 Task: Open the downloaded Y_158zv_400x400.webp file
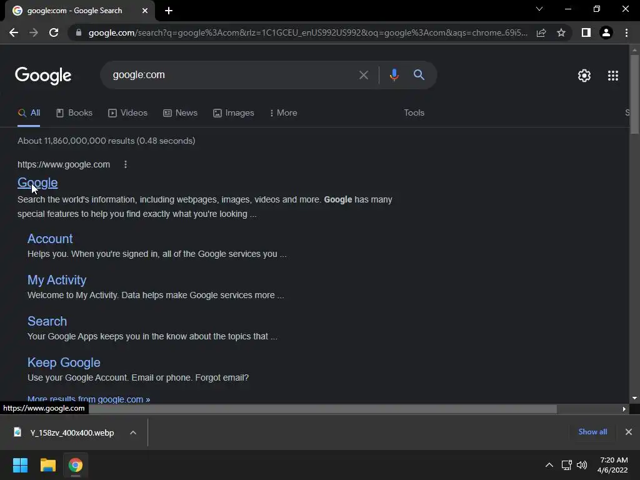(x=64, y=432)
